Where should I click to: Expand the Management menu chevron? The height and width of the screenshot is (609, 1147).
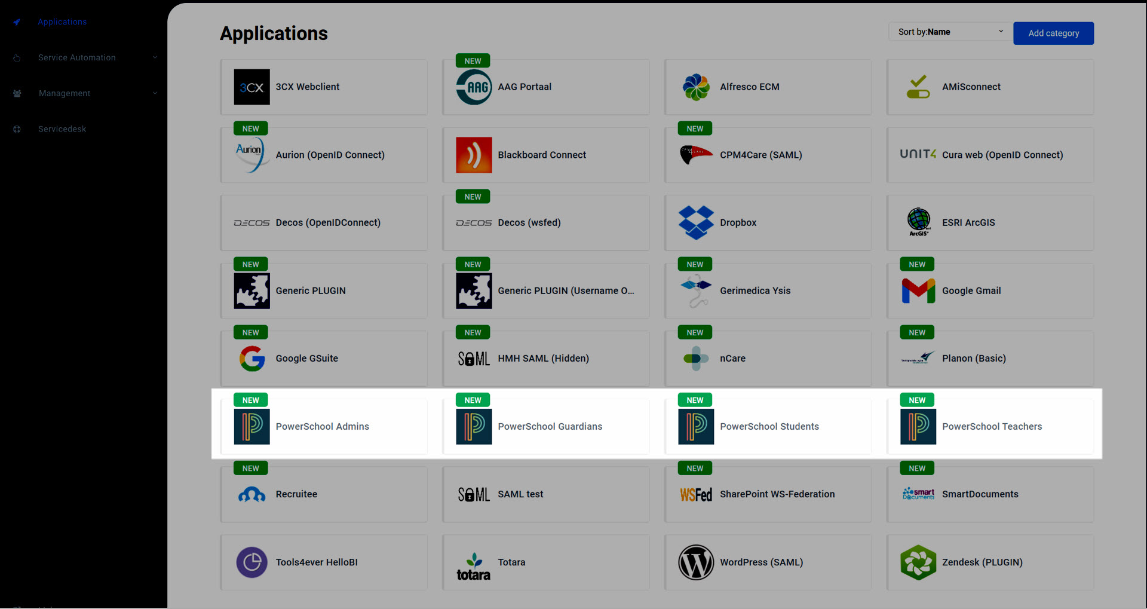155,93
